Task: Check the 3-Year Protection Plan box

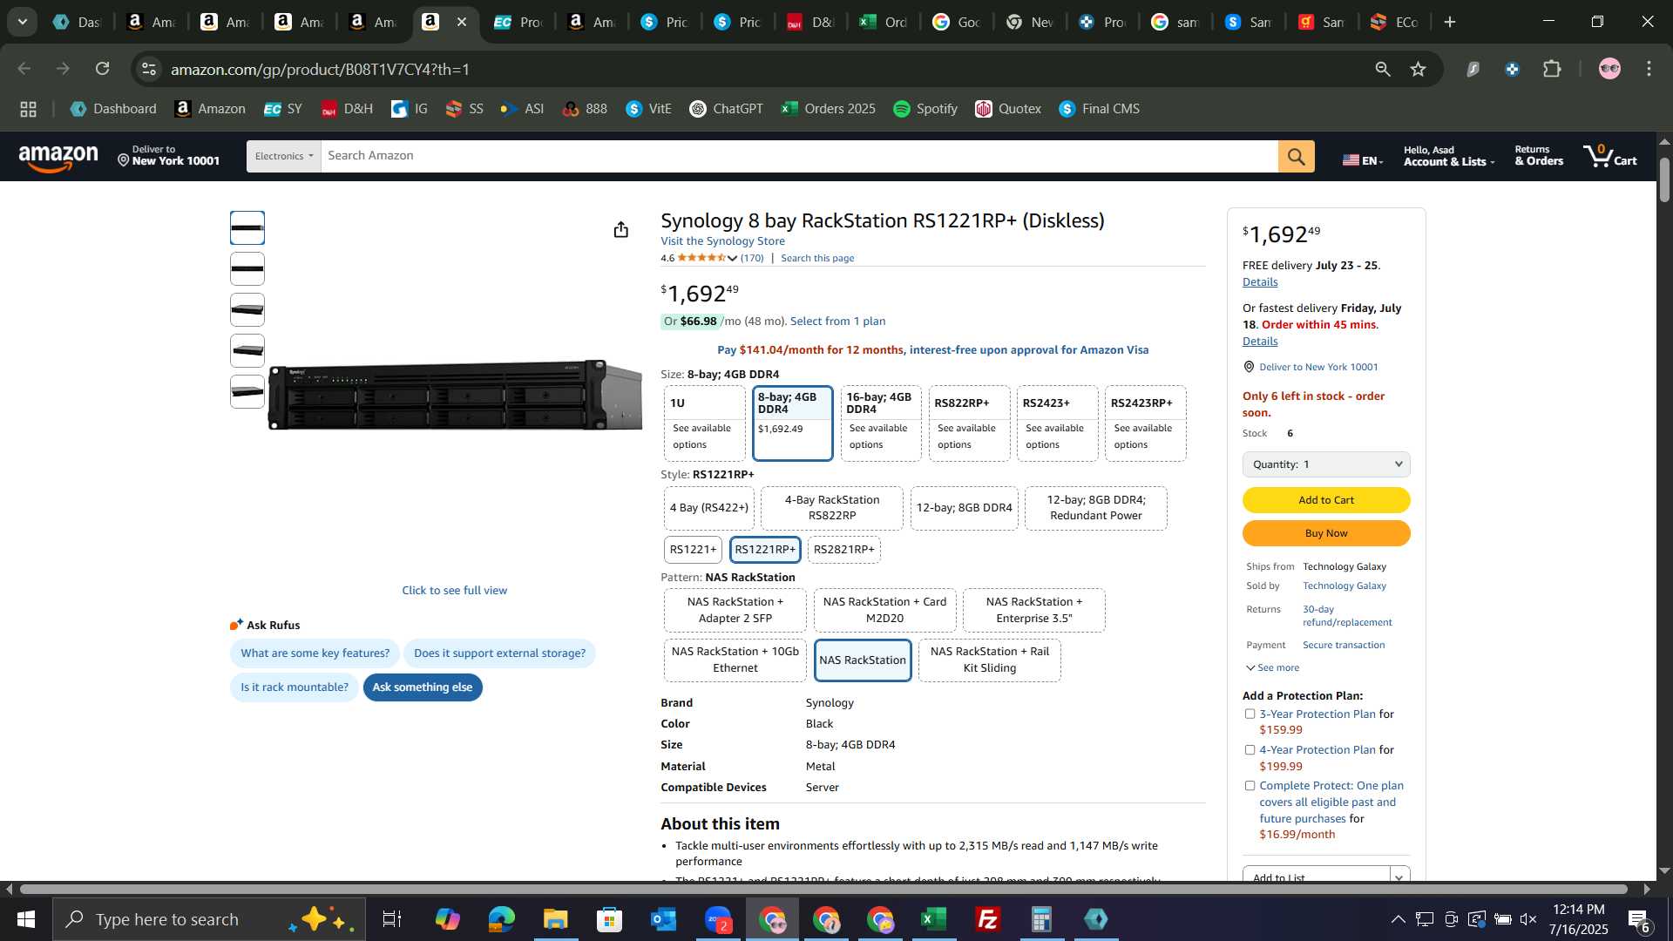Action: coord(1250,714)
